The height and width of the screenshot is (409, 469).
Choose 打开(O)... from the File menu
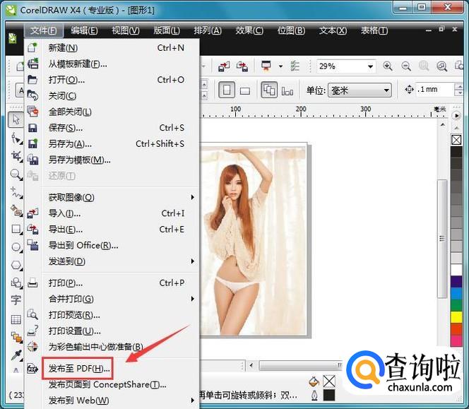point(112,80)
